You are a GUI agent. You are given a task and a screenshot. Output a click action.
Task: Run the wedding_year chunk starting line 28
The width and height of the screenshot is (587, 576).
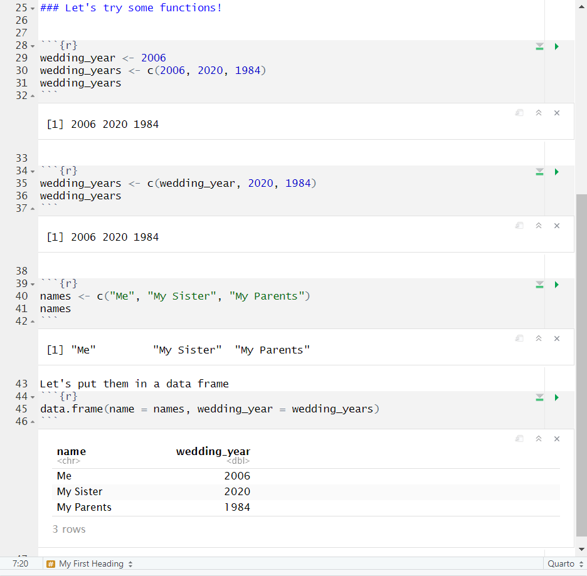pyautogui.click(x=556, y=46)
